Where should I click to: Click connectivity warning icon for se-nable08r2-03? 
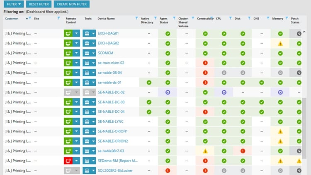(205, 151)
